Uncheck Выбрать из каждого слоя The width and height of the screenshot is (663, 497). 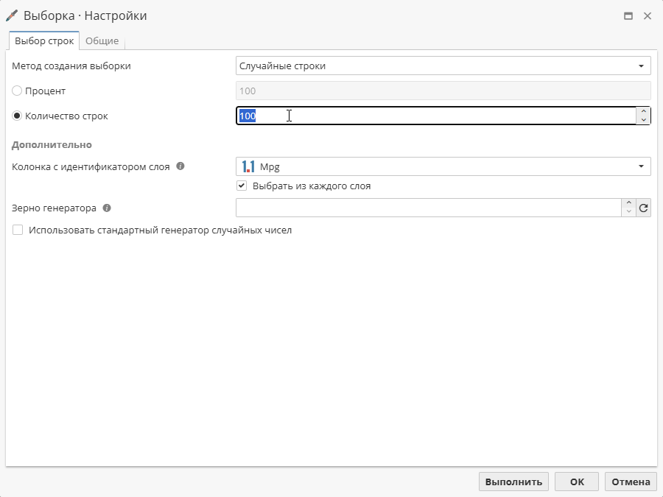242,186
